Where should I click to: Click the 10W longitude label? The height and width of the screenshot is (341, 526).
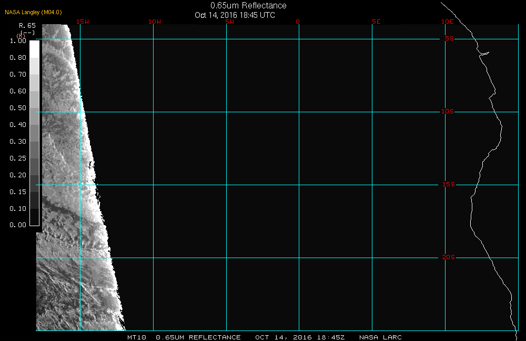pyautogui.click(x=154, y=22)
